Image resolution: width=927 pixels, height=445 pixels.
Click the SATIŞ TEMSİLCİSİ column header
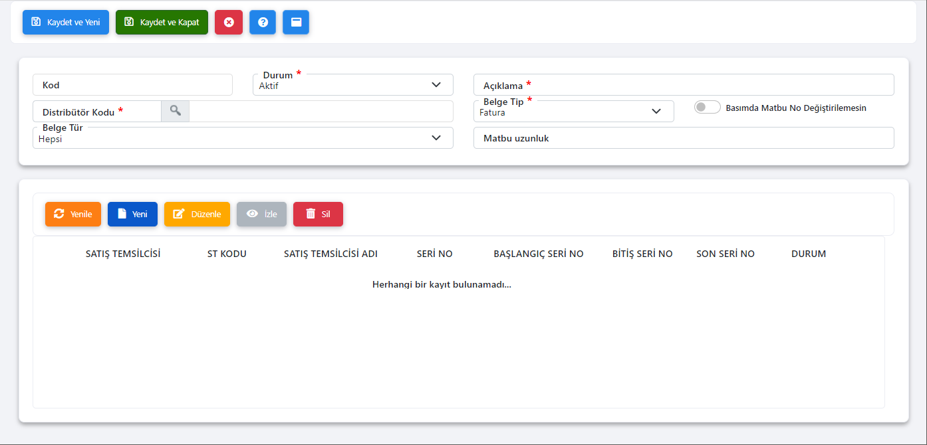click(x=123, y=254)
